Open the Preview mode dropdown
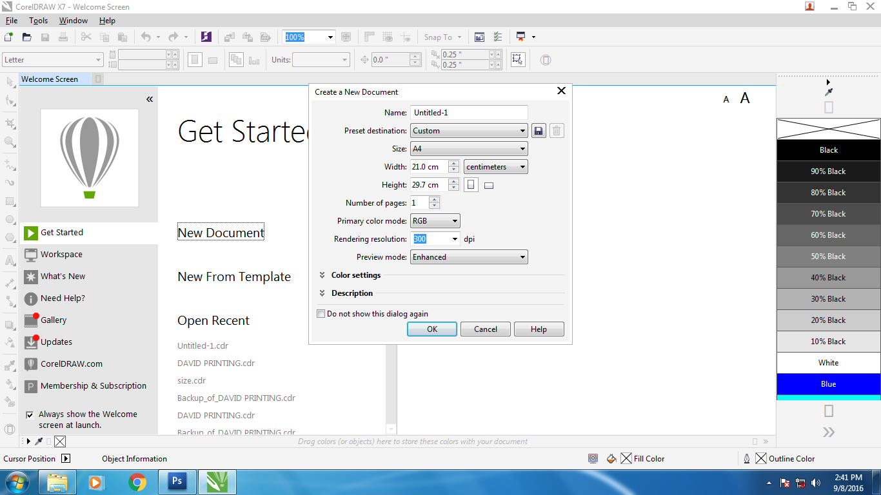This screenshot has width=881, height=495. point(469,257)
